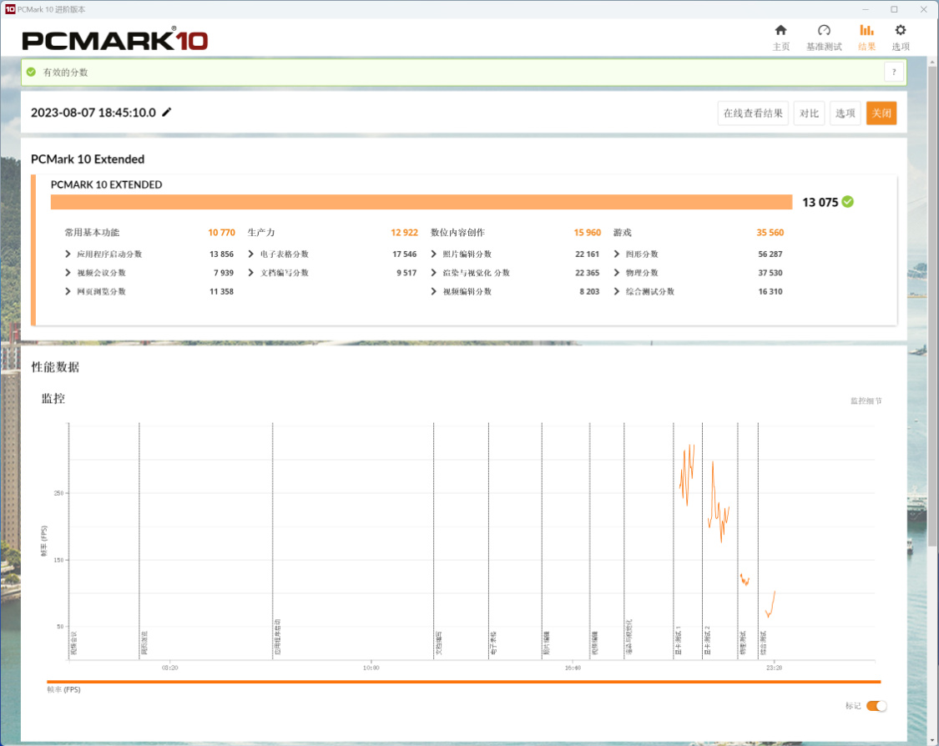The image size is (939, 746).
Task: Click the 常用基本功能 score 10 770
Action: point(221,232)
